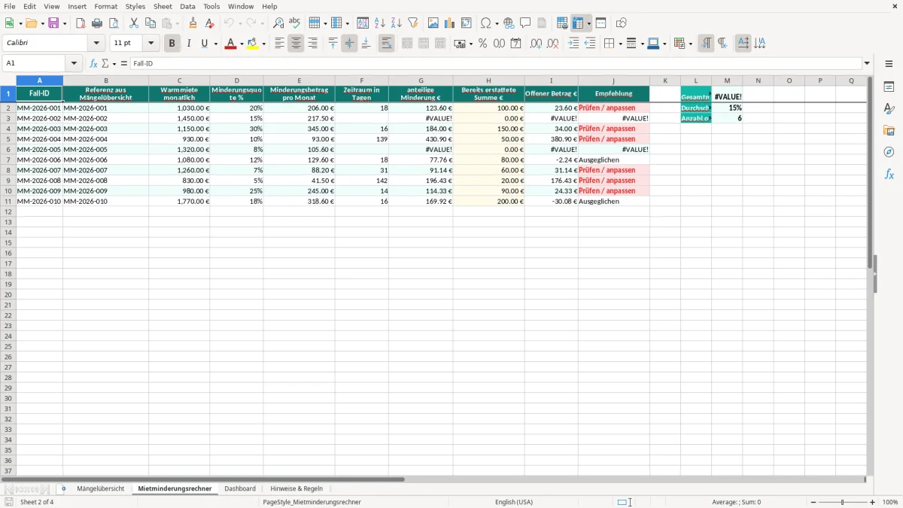
Task: Apply the red font color swatch
Action: [230, 44]
